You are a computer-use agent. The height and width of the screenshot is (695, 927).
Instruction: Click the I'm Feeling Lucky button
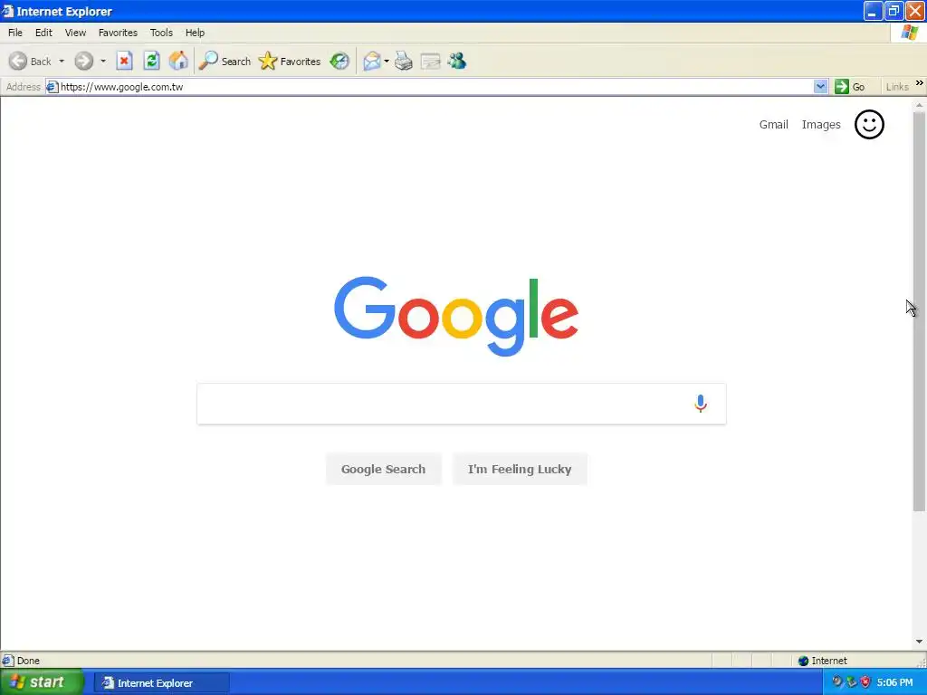coord(520,470)
